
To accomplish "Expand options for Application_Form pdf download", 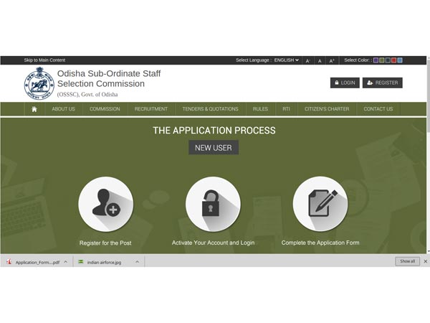I will (x=66, y=262).
